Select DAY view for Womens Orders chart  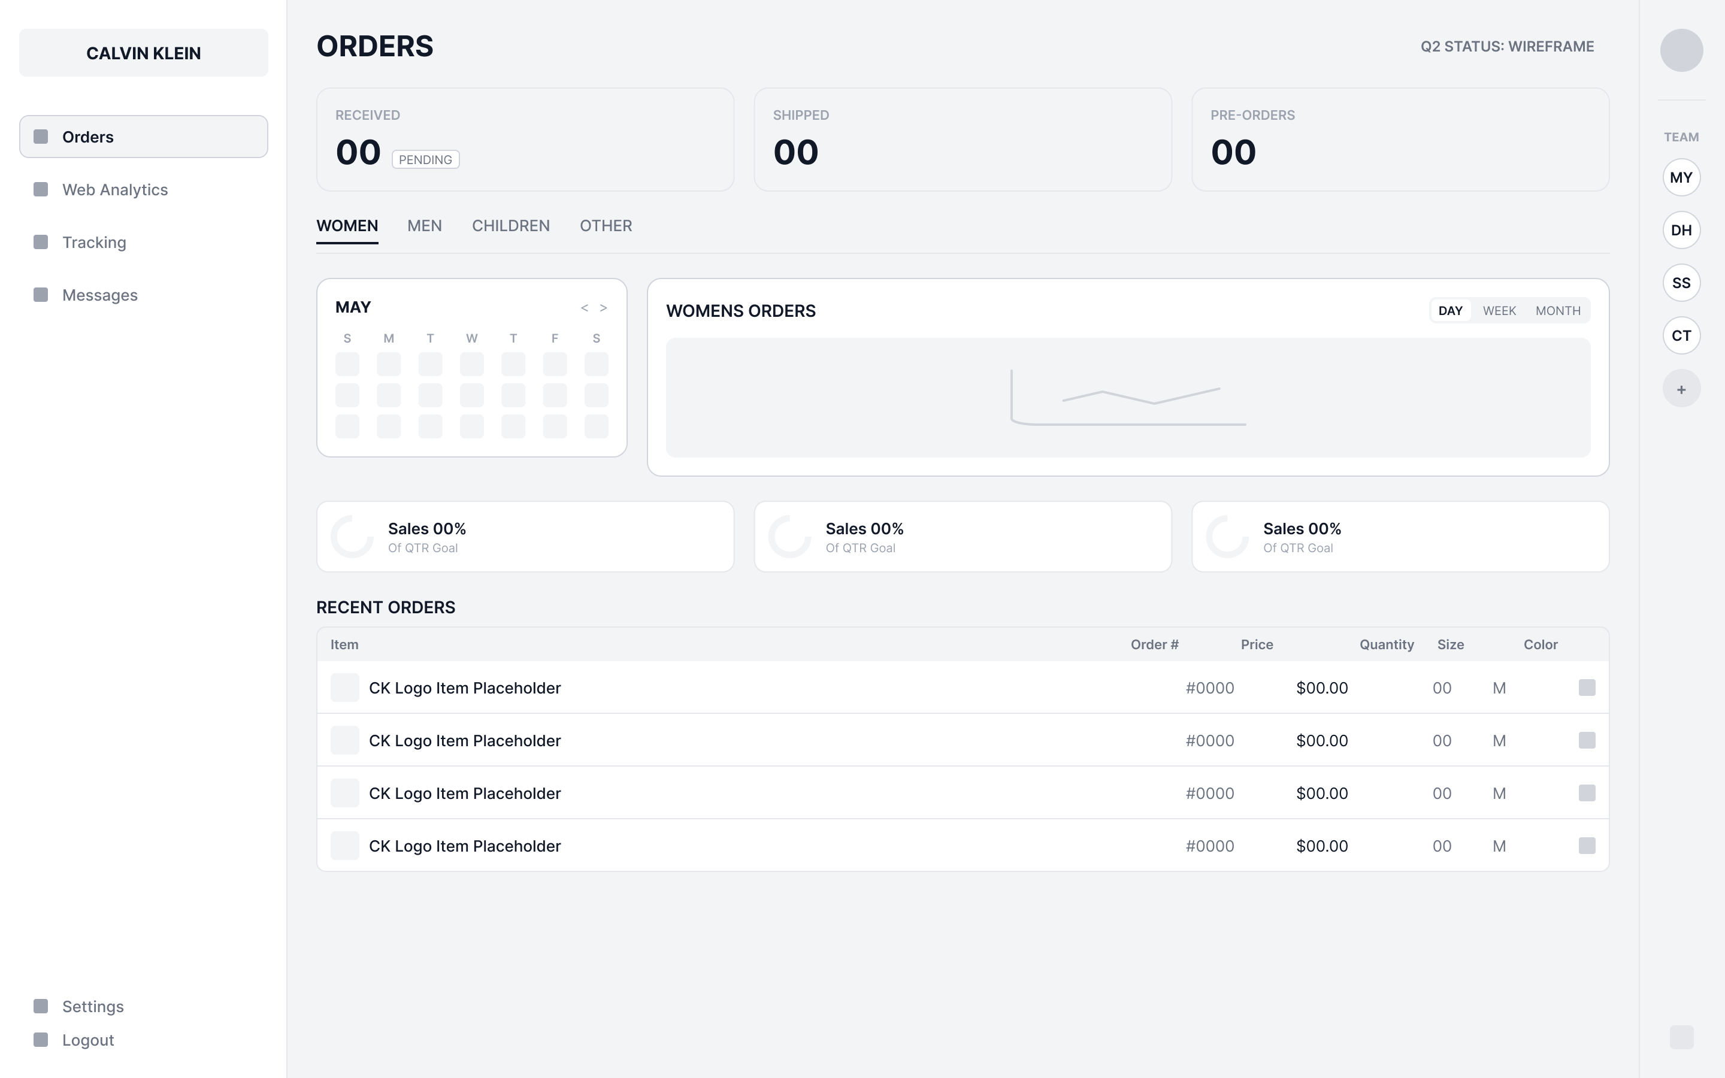point(1451,310)
